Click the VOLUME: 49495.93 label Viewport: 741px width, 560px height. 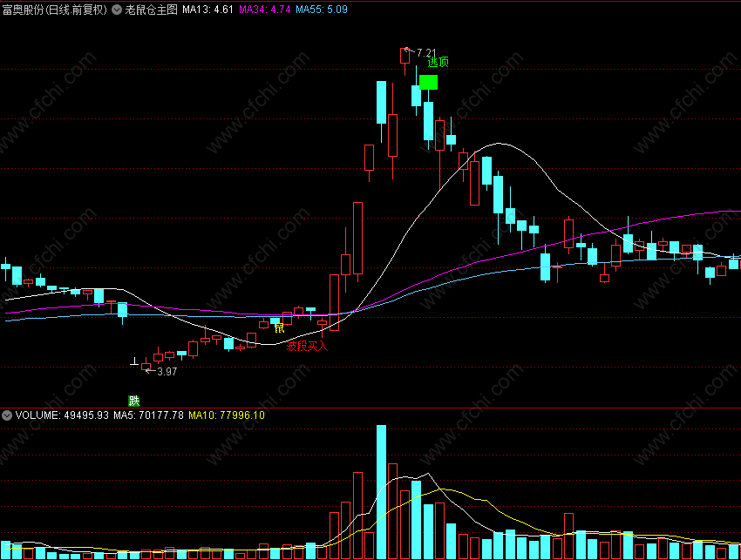pyautogui.click(x=62, y=415)
